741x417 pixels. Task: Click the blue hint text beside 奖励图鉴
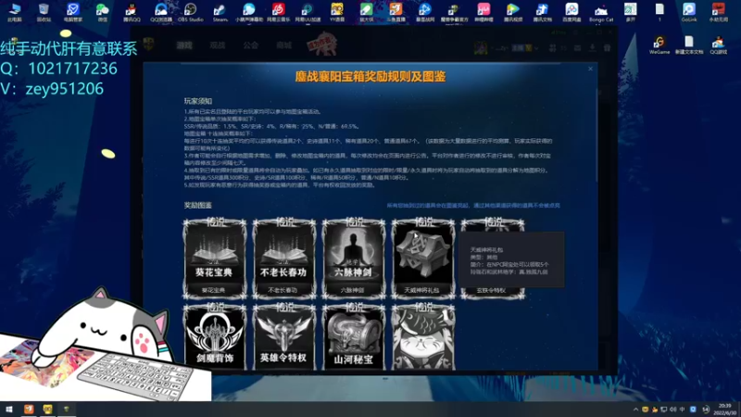pos(473,205)
